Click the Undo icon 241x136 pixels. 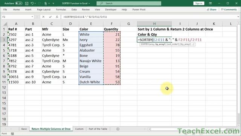point(32,3)
